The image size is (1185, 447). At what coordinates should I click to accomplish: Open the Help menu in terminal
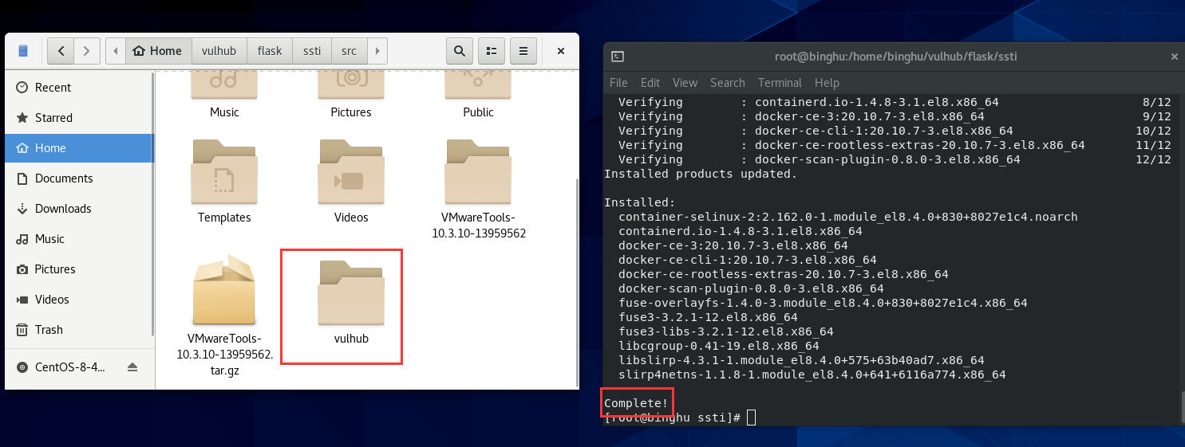tap(827, 83)
